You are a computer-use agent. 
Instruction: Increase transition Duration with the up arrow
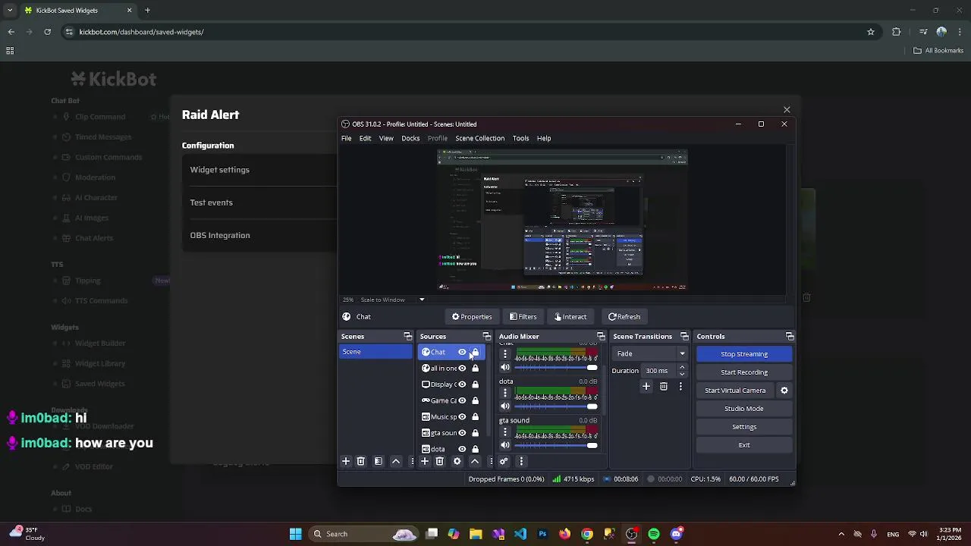[682, 368]
